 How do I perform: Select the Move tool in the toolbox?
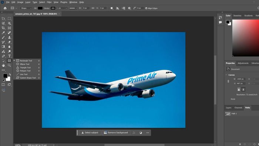tap(3, 19)
